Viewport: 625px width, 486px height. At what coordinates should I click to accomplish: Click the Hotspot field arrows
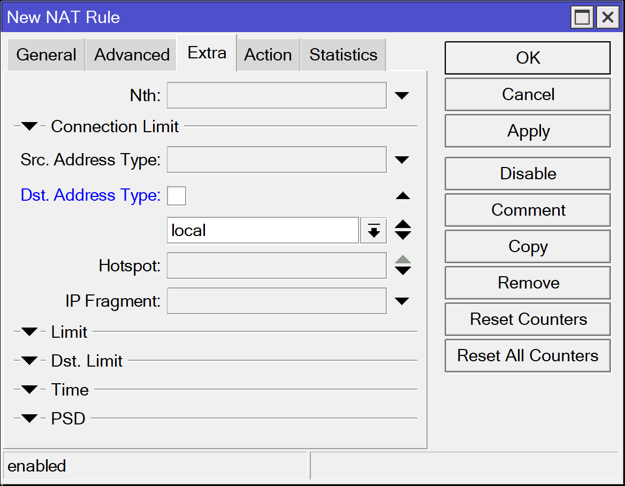pyautogui.click(x=402, y=266)
